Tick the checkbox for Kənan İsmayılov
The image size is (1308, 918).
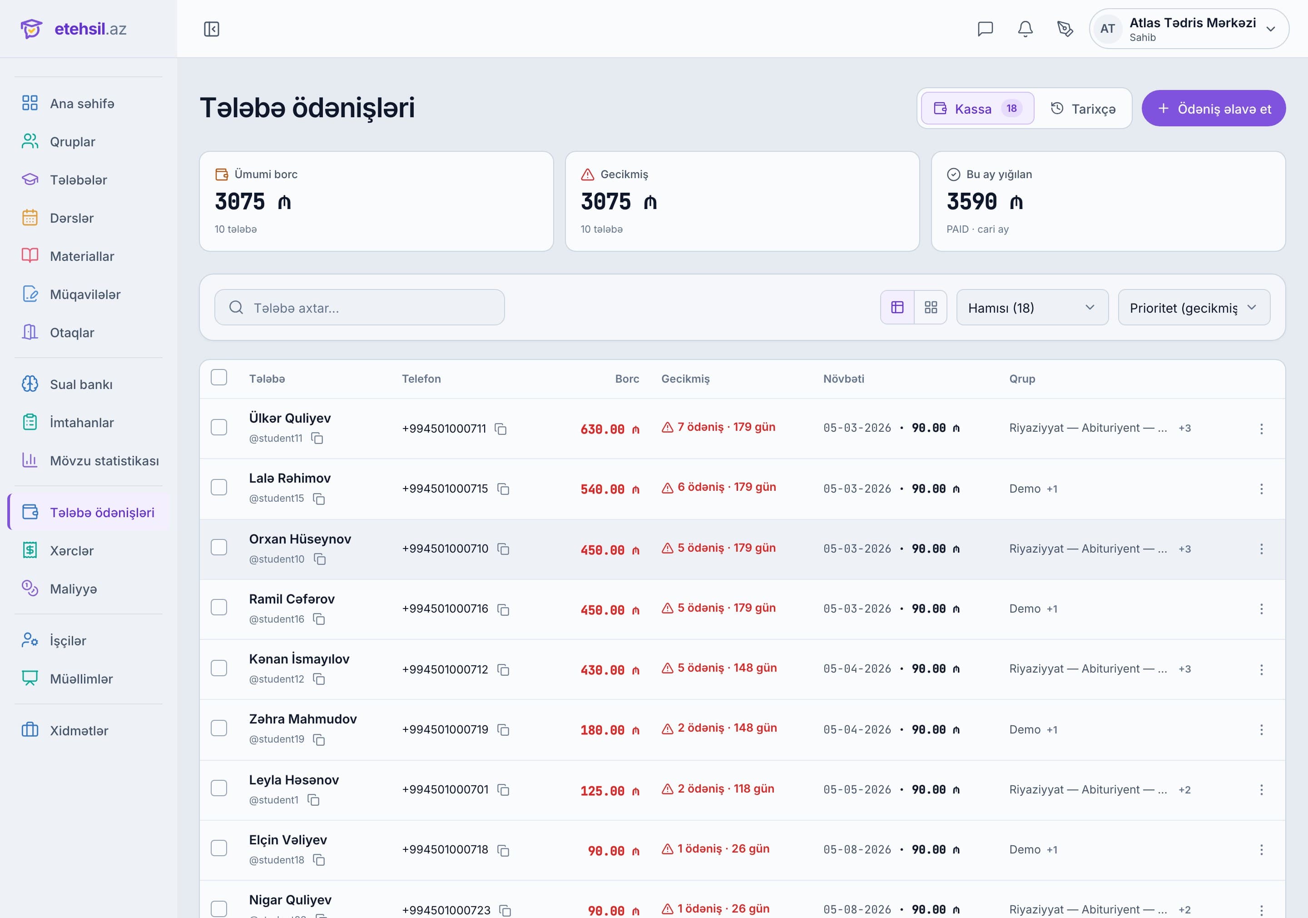(x=219, y=668)
